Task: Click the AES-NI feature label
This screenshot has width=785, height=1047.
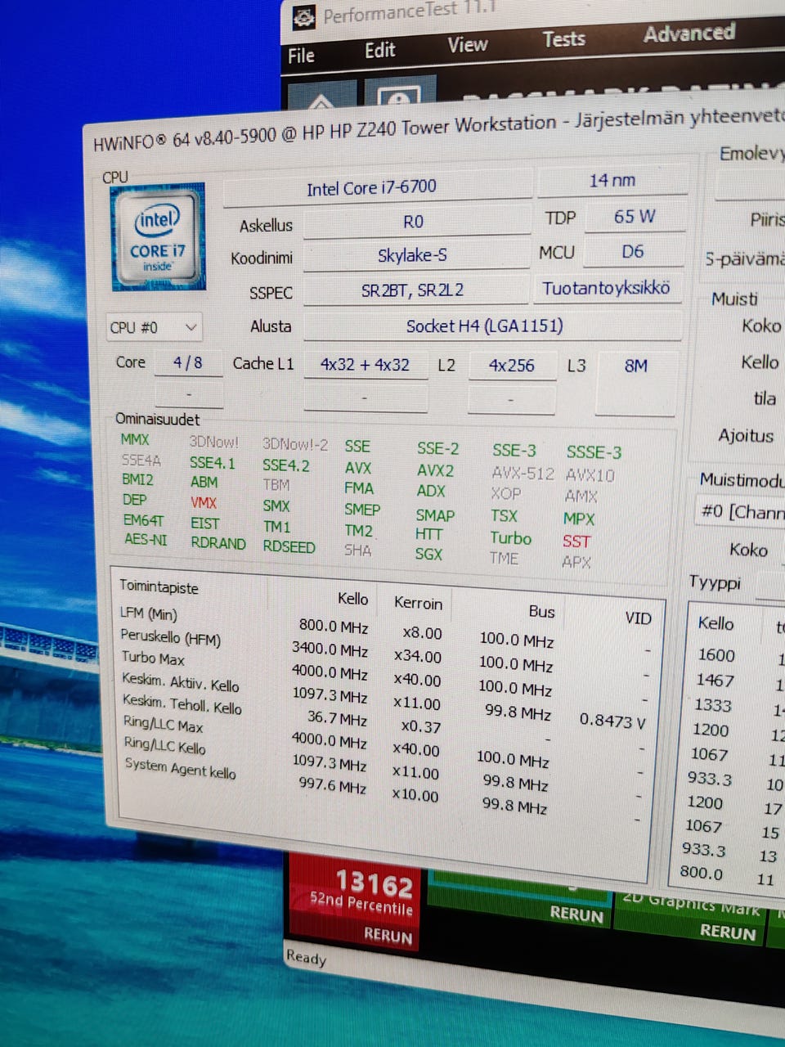Action: pos(146,539)
